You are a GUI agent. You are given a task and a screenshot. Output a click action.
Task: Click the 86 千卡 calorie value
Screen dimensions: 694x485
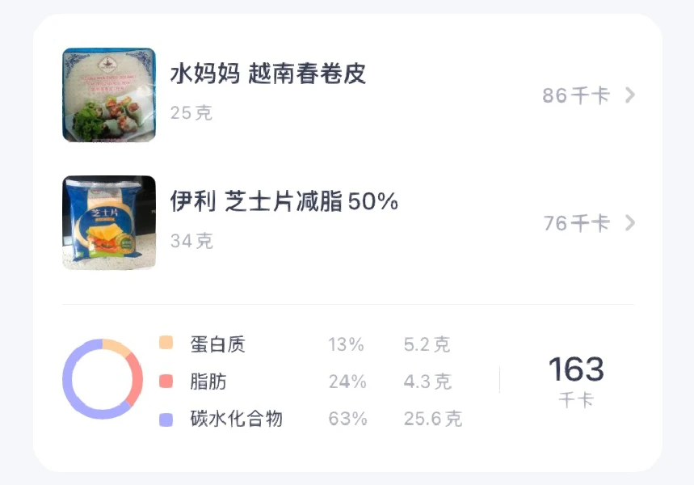[575, 95]
